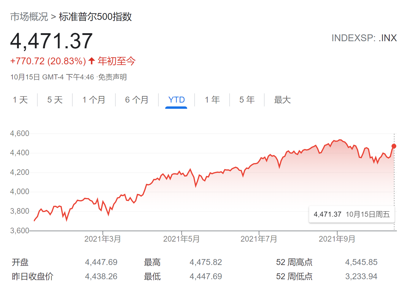Click the red data point on chart
This screenshot has height=289, width=412.
point(394,146)
